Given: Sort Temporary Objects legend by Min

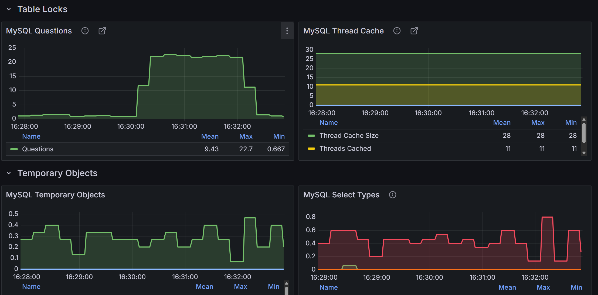Looking at the screenshot, I should coord(274,287).
